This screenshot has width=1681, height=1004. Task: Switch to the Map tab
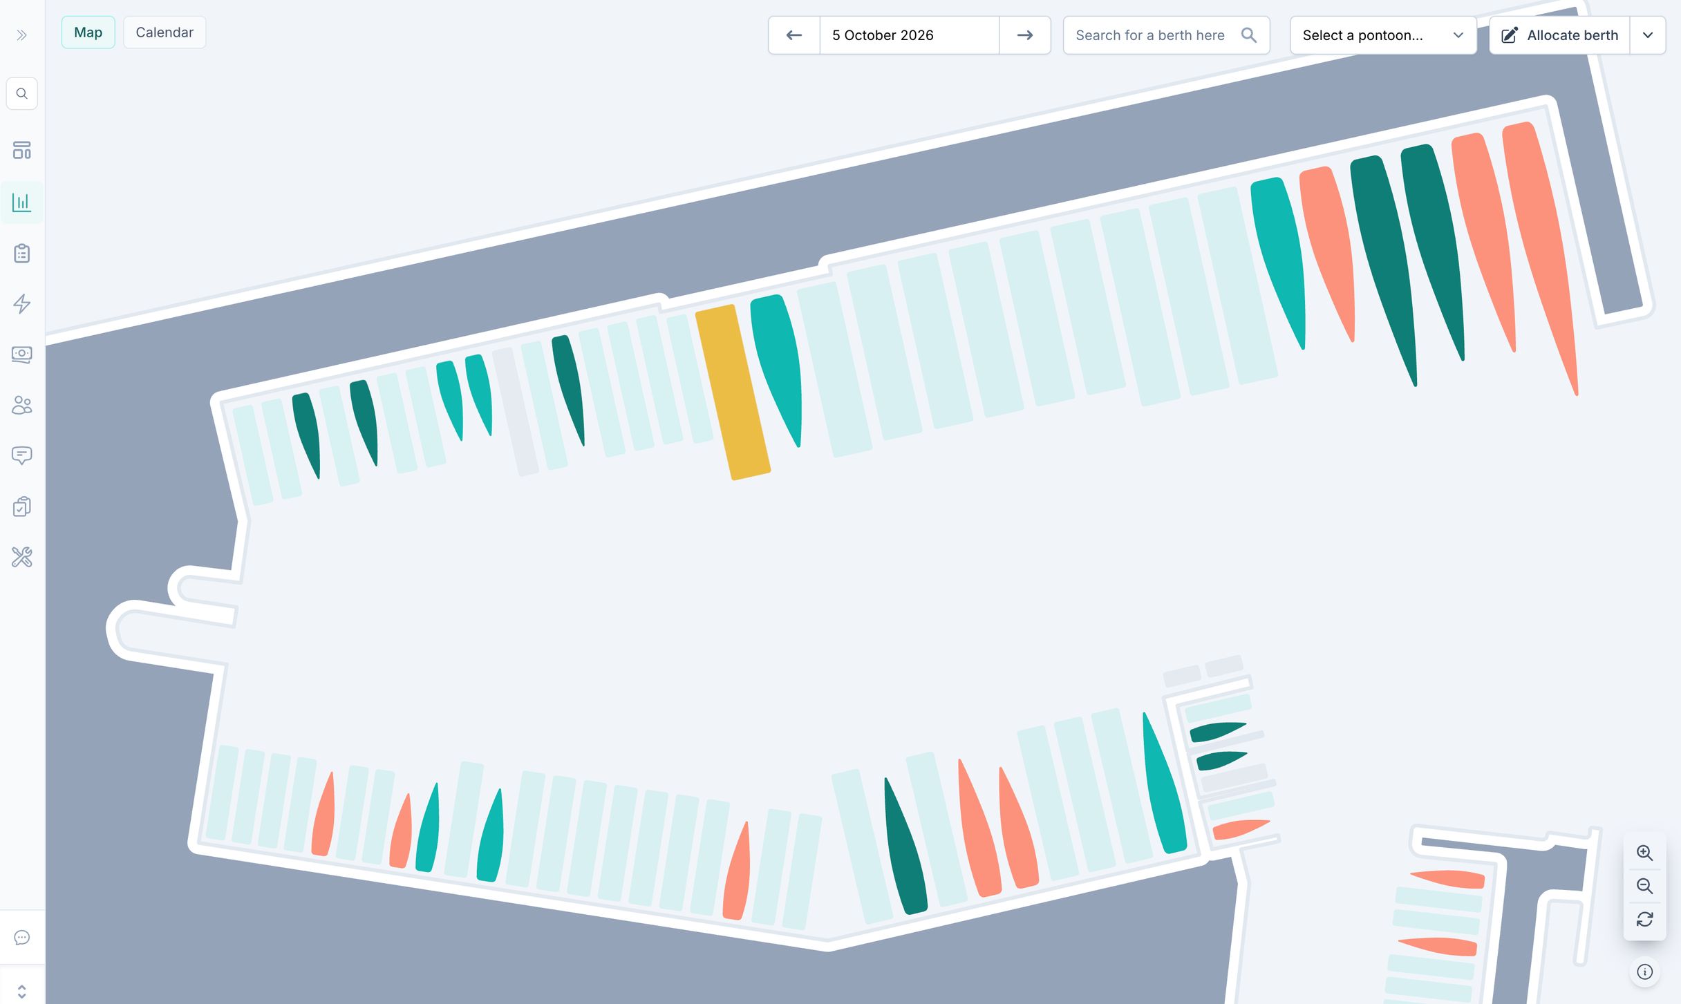pyautogui.click(x=88, y=32)
